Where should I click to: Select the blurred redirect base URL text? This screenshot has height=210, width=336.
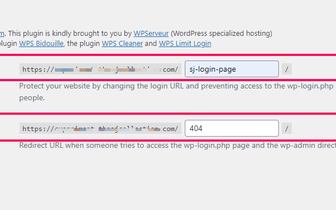coord(100,128)
